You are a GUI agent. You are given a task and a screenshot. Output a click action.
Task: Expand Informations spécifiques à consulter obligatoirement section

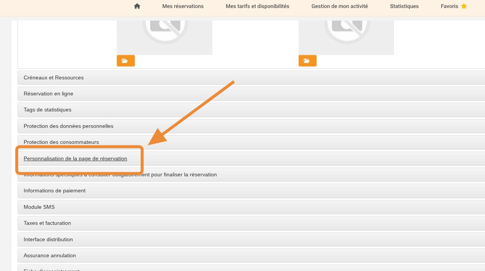(x=251, y=174)
